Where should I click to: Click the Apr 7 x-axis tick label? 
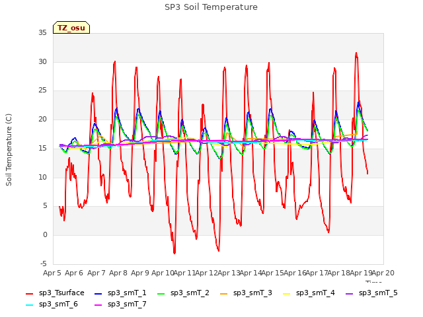[x=96, y=273]
